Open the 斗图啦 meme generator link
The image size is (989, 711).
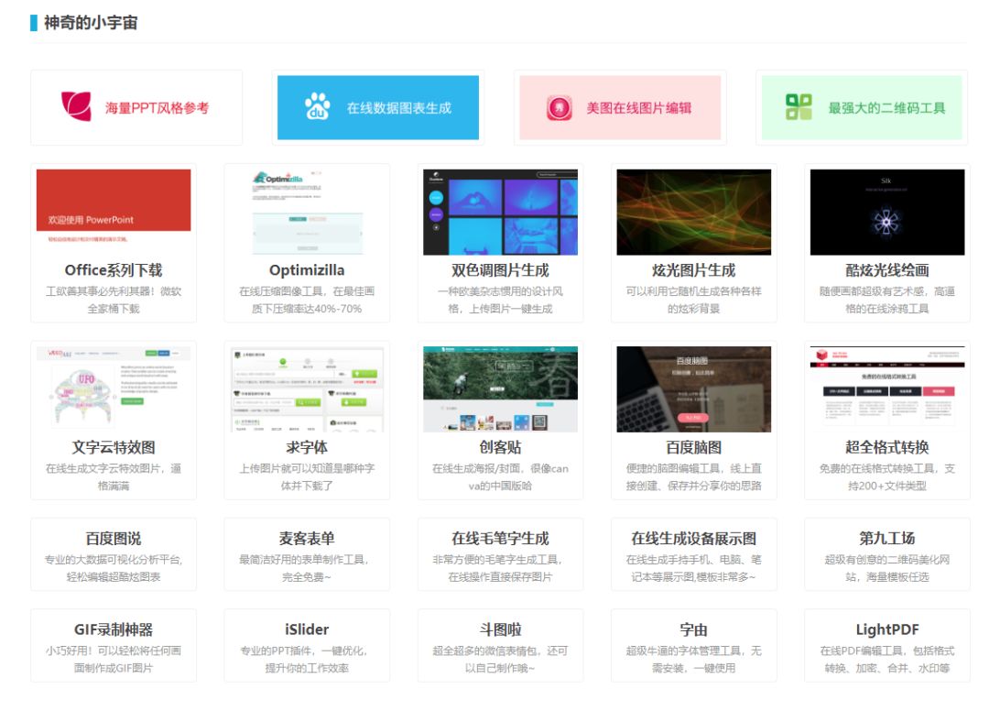[x=500, y=629]
